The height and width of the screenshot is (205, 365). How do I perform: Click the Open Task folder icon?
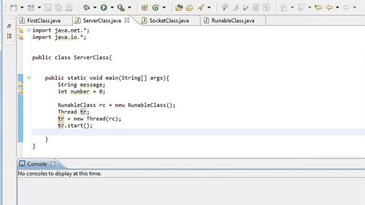(x=189, y=7)
